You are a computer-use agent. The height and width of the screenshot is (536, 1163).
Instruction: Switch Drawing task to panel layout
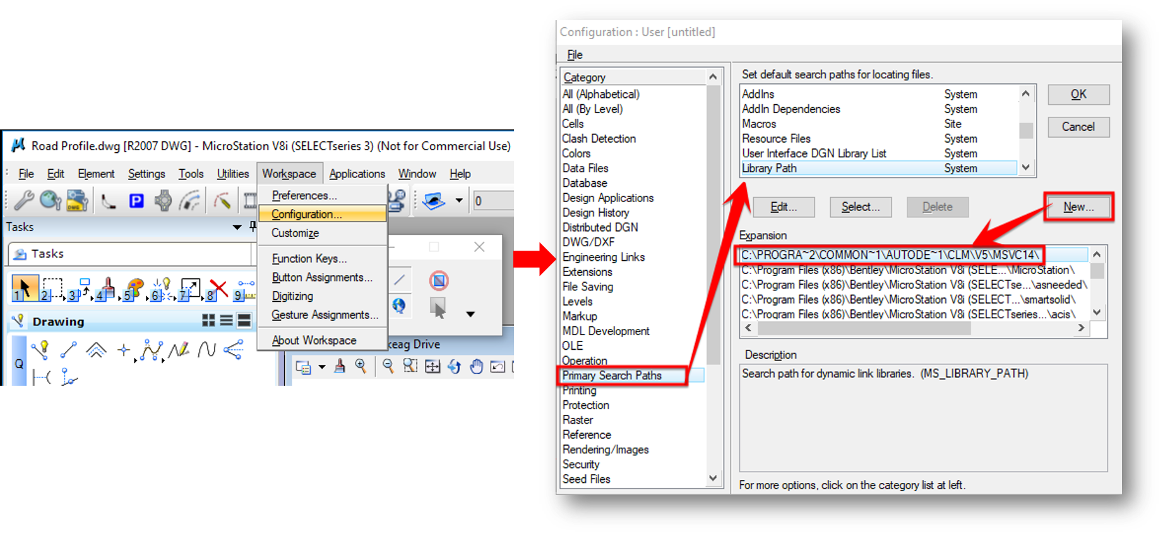pyautogui.click(x=244, y=321)
